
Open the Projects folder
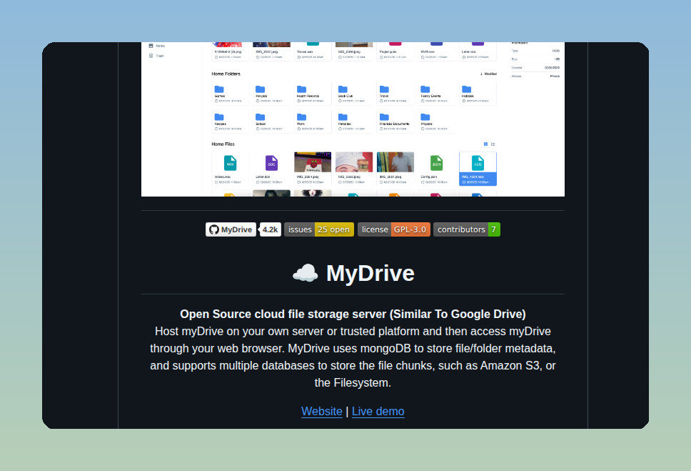pos(425,117)
